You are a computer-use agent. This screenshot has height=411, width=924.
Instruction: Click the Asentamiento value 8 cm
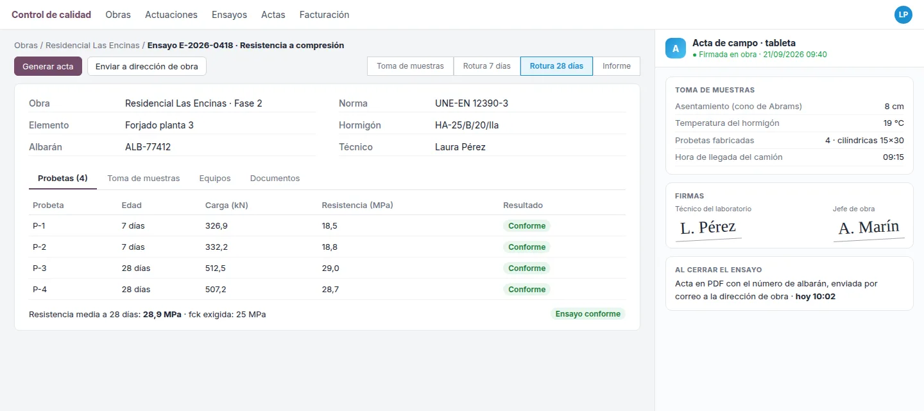point(894,107)
